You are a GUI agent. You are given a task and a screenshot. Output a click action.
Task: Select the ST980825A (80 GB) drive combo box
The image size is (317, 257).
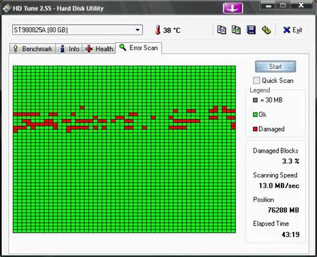click(78, 30)
